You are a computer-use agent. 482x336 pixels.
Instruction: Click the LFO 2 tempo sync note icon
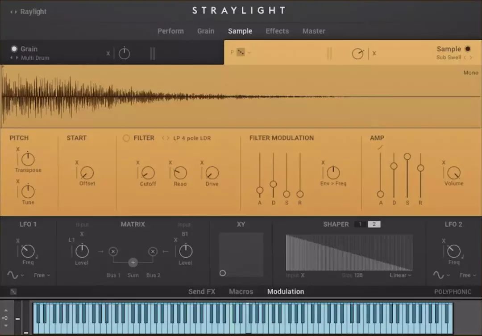coord(463,257)
